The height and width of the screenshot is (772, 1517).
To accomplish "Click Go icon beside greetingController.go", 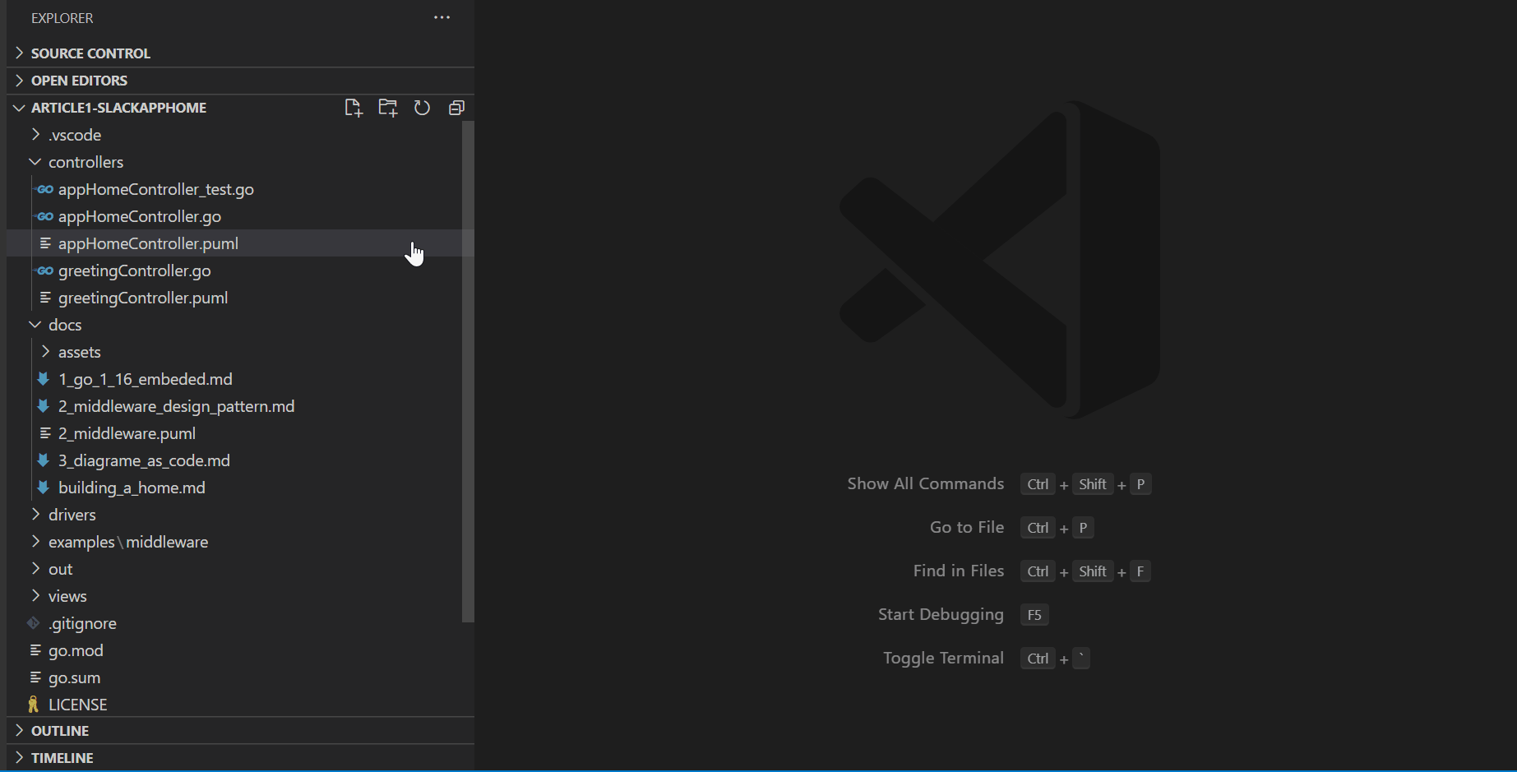I will [45, 270].
